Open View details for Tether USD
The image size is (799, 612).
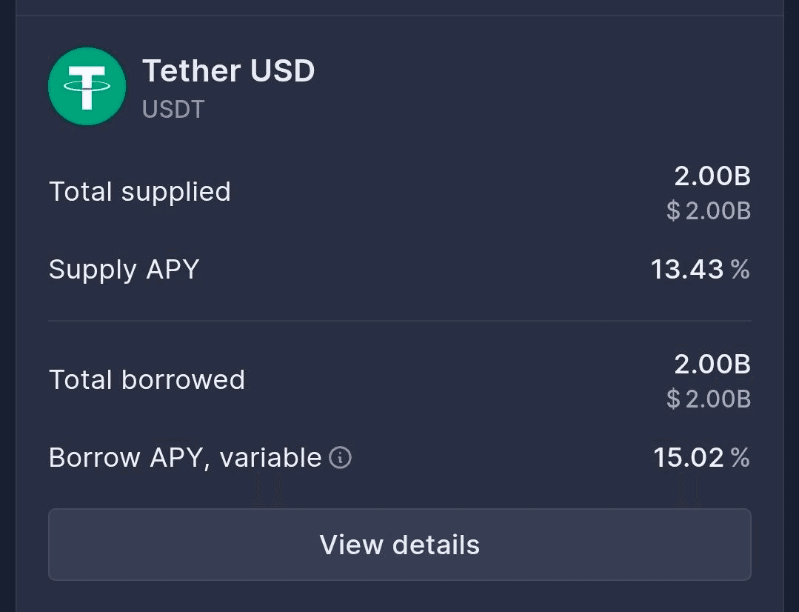point(400,545)
